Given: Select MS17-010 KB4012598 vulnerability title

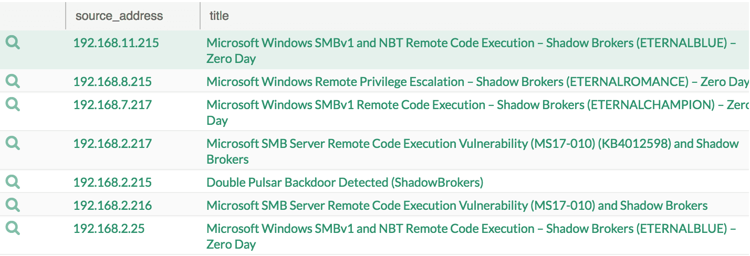Looking at the screenshot, I should tap(473, 151).
